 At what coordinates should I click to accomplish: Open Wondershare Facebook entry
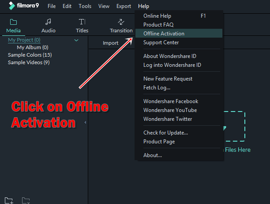[179, 101]
